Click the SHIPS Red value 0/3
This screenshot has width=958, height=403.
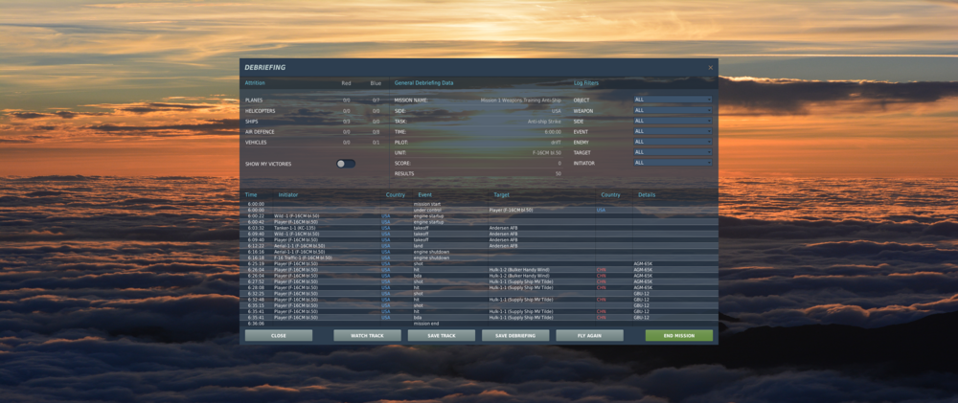pyautogui.click(x=347, y=122)
